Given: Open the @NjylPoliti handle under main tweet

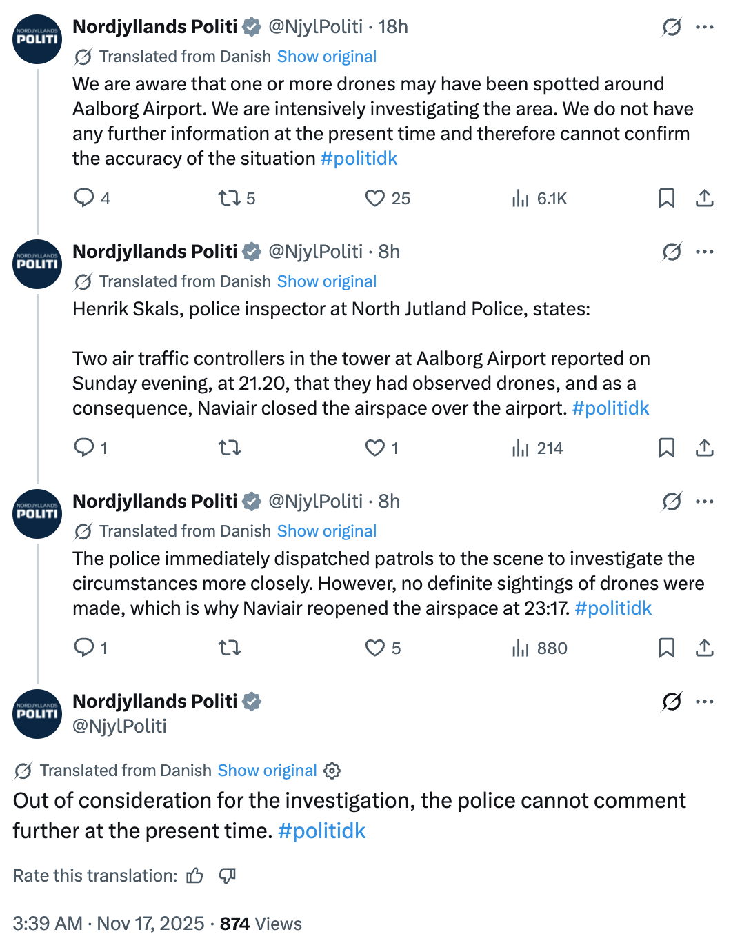Looking at the screenshot, I should point(119,726).
